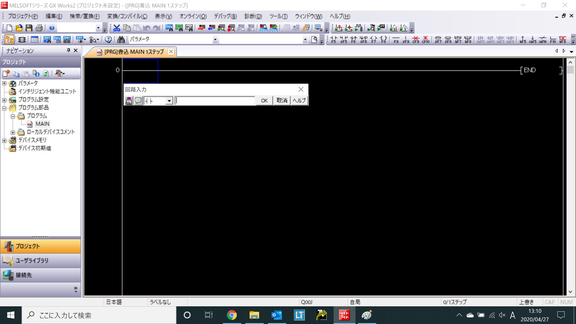Click the Copy icon in the toolbar

[x=127, y=28]
